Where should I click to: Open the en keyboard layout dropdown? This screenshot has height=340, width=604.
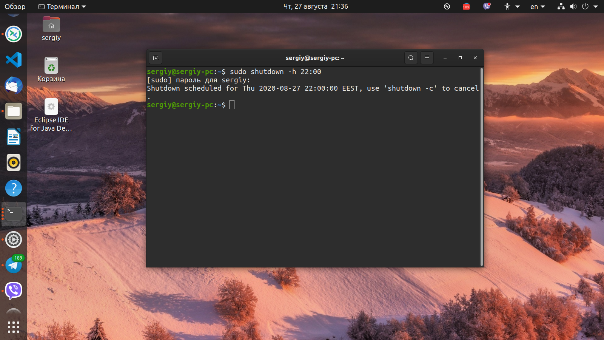click(537, 6)
